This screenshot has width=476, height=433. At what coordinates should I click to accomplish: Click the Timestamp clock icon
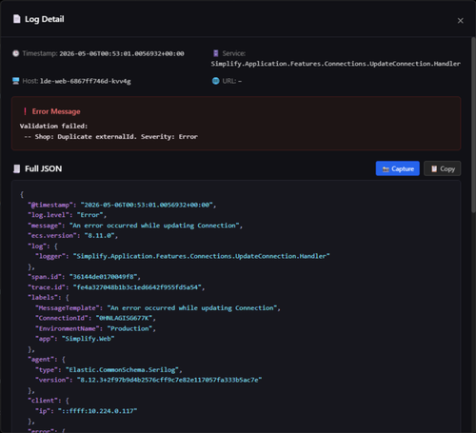tap(16, 53)
